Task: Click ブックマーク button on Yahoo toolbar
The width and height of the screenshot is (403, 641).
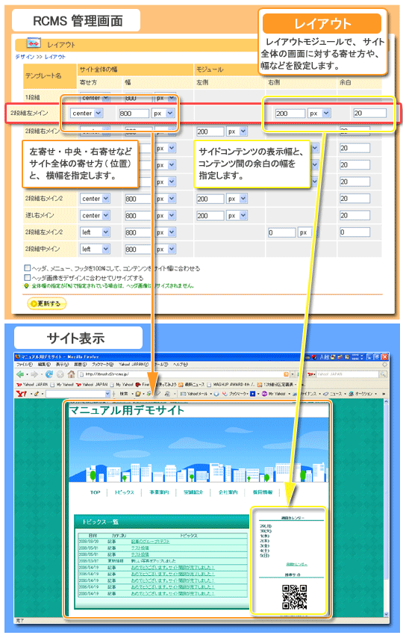Action: 235,394
